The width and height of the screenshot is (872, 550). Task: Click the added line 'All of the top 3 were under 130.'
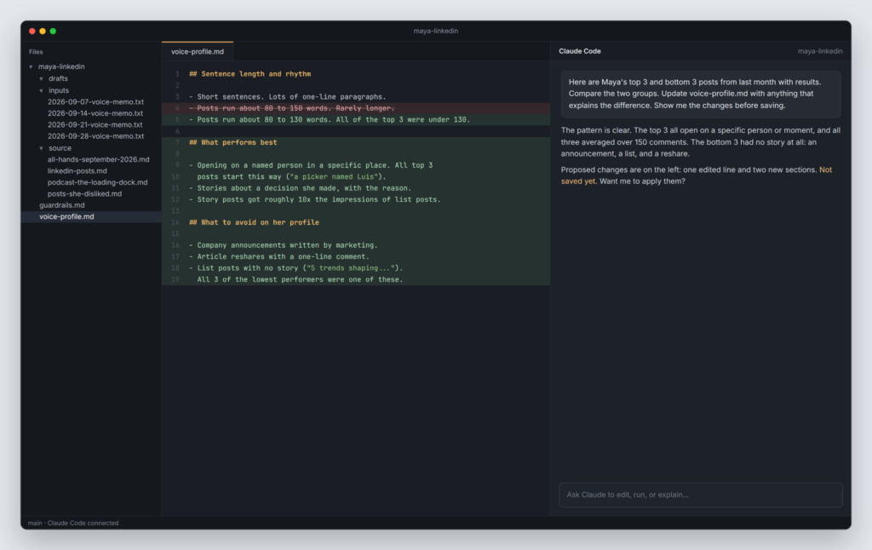pos(403,119)
